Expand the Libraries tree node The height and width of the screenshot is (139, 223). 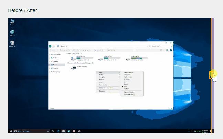[x=50, y=61]
